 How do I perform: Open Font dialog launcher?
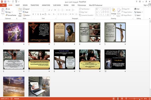point(56,19)
